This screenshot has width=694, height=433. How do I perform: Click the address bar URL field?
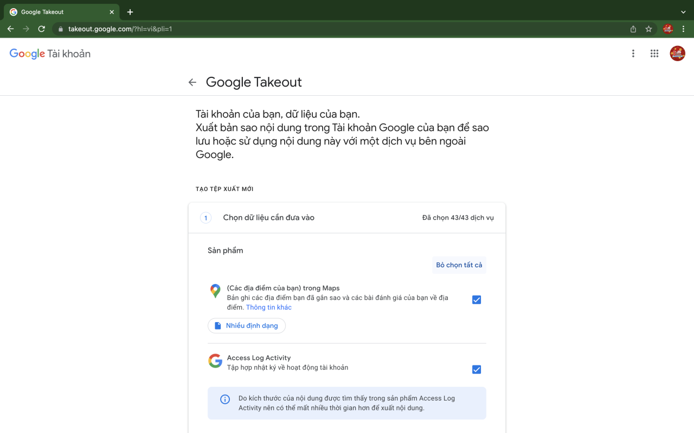pos(342,29)
